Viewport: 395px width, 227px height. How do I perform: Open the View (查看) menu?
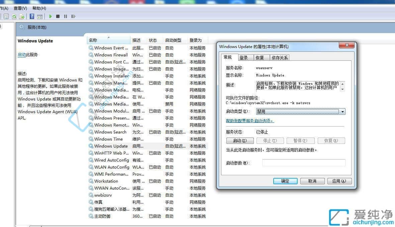20,8
